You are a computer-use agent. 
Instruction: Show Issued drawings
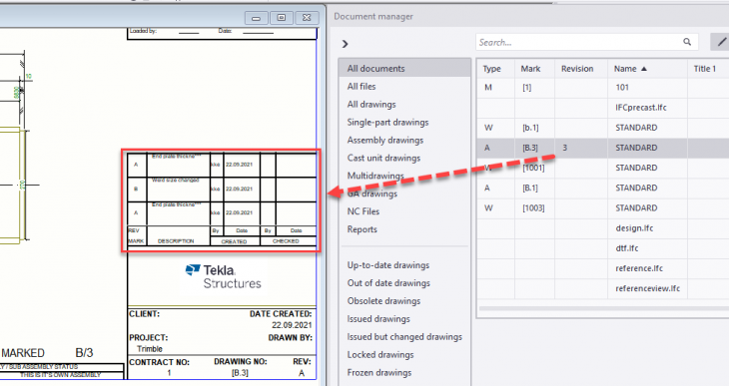coord(378,318)
